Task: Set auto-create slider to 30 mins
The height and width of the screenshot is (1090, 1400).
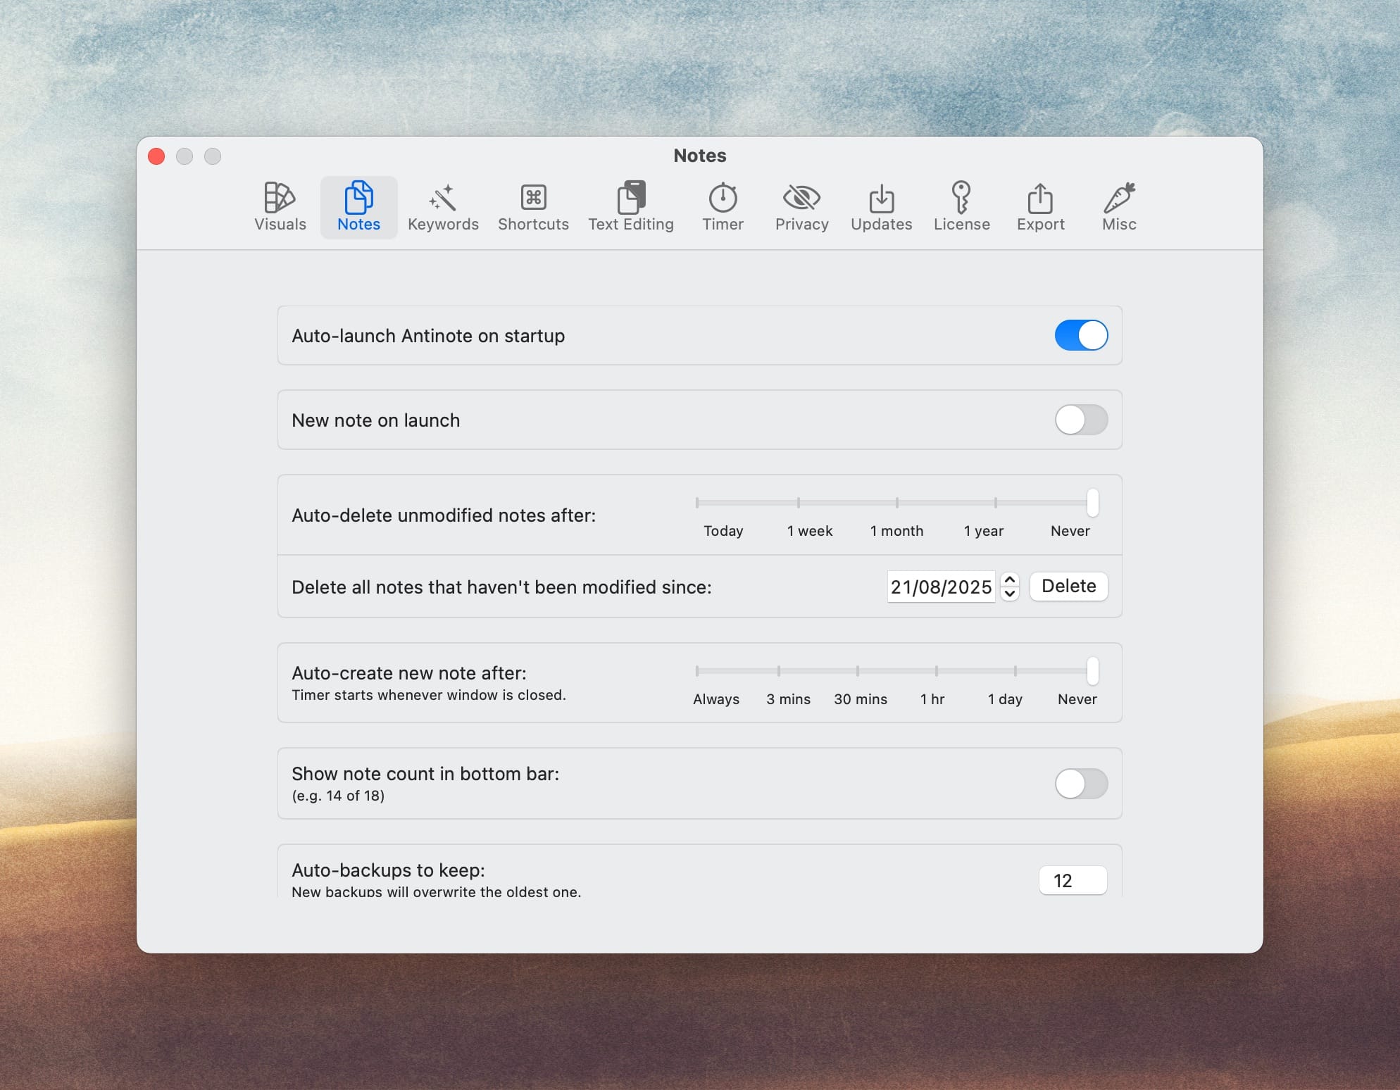Action: point(857,671)
